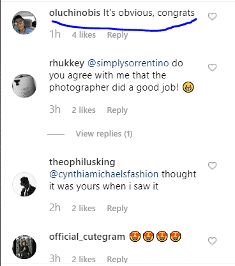
Task: Expand View replies (1) under rhukkey's comment
Action: click(104, 134)
